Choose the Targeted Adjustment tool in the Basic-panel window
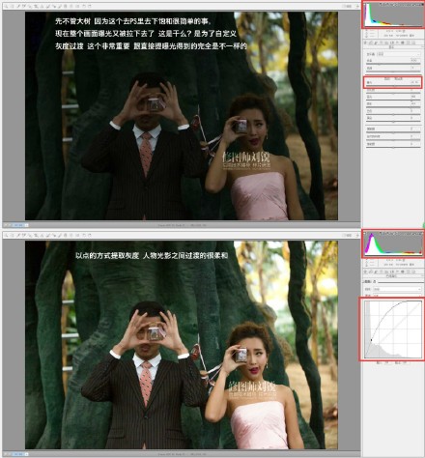Viewport: 425px width, 458px height. coord(30,6)
